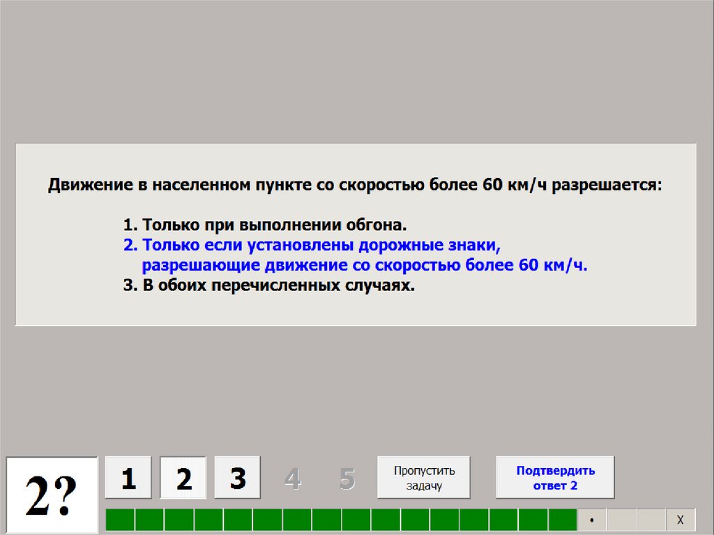Click the large '2?' answer display
714x535 pixels.
(x=52, y=495)
